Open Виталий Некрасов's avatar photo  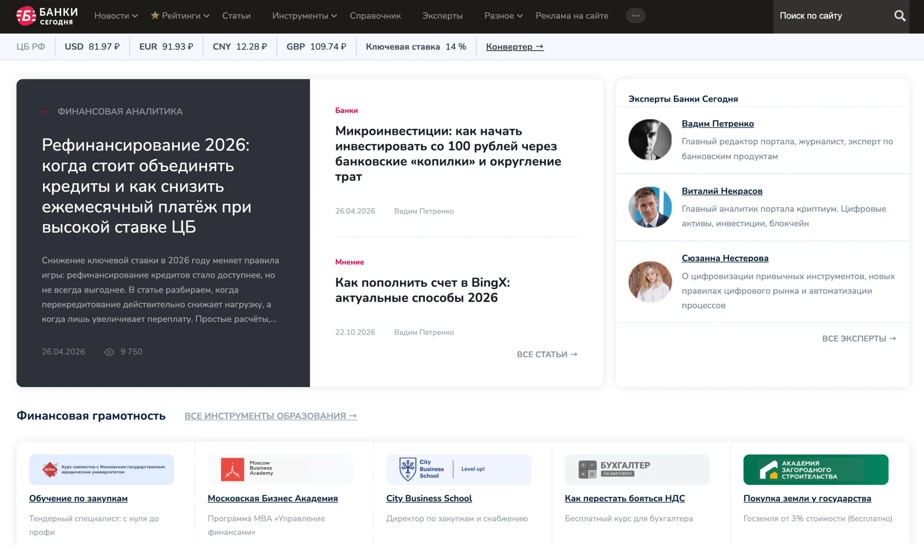click(x=650, y=207)
